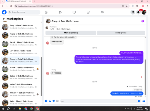
Task: Open a new browser tab
Action: [x=34, y=1]
